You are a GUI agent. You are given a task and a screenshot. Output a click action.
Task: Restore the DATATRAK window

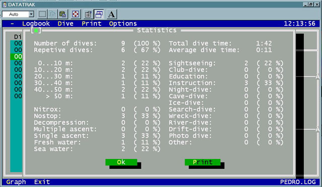click(x=311, y=5)
